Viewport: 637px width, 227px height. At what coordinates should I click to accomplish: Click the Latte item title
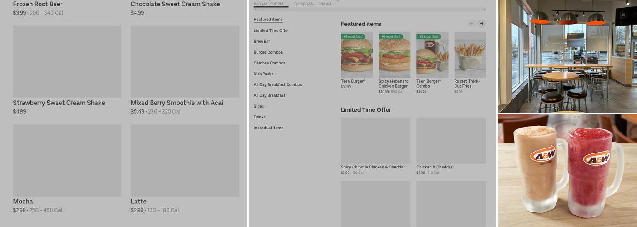pos(138,202)
